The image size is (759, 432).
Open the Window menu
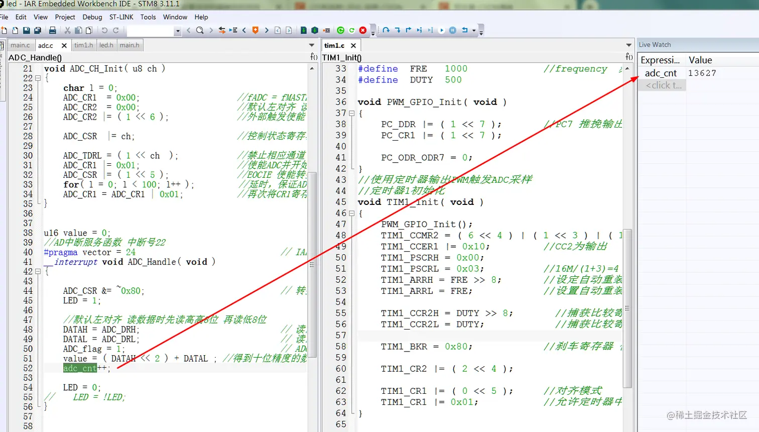click(x=175, y=17)
